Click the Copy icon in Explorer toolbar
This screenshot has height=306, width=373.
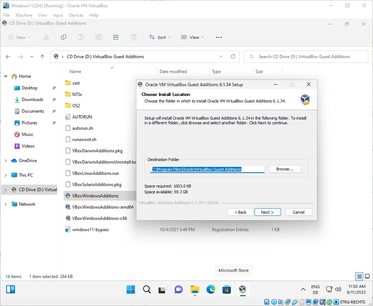tap(64, 37)
